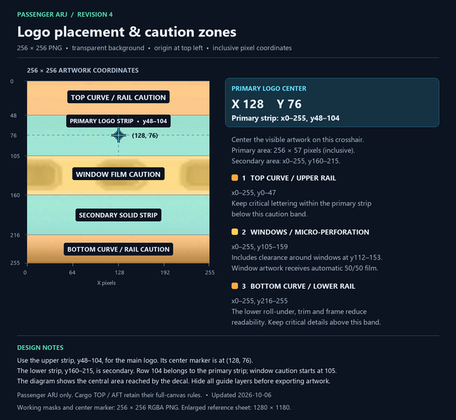The height and width of the screenshot is (420, 456).
Task: Click the '256 × 256 PNG' subtitle text
Action: tap(39, 48)
